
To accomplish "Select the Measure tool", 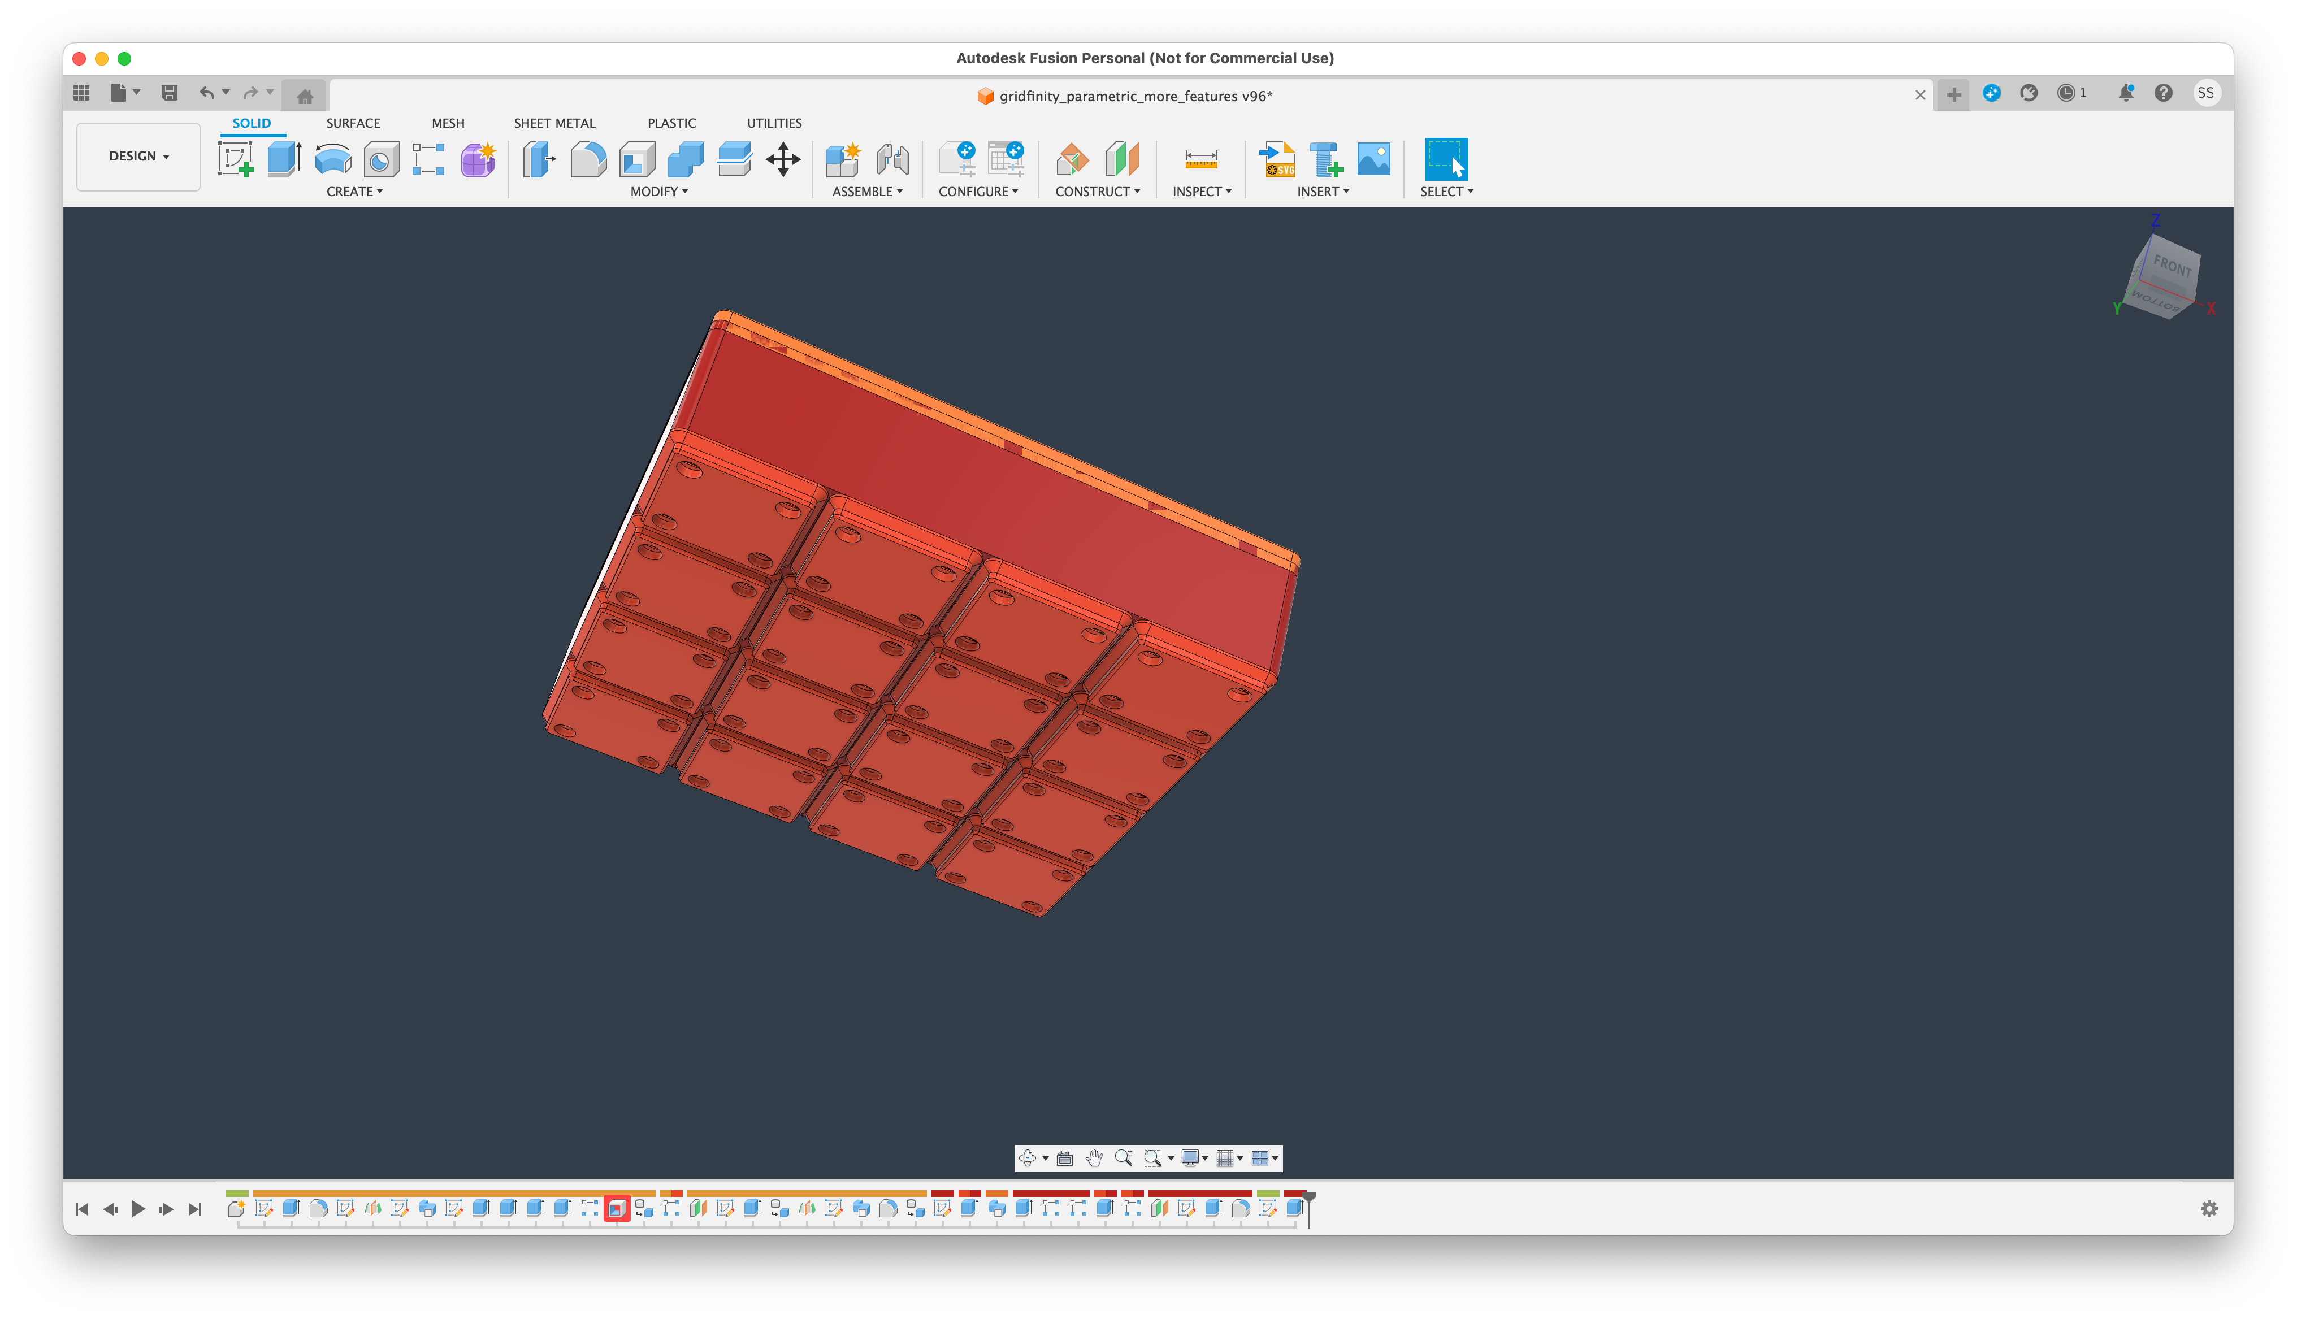I will click(x=1201, y=159).
